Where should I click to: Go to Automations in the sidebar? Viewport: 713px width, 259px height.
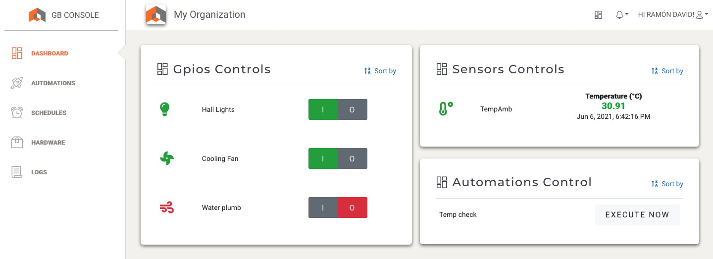tap(53, 83)
